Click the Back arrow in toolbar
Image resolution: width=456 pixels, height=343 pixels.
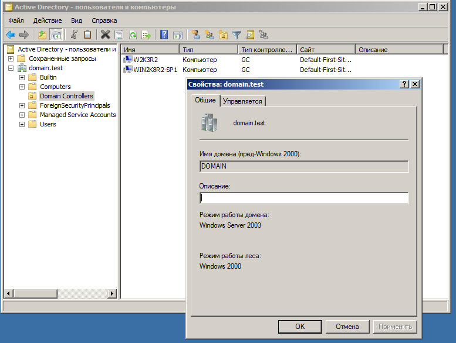[x=11, y=35]
